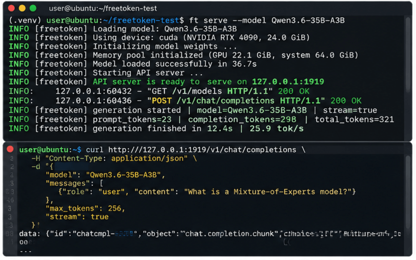Click the 'completion_tokens=298' value
This screenshot has height=260, width=416.
242,119
